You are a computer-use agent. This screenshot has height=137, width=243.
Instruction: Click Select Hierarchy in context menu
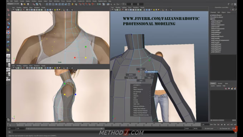click(x=138, y=90)
